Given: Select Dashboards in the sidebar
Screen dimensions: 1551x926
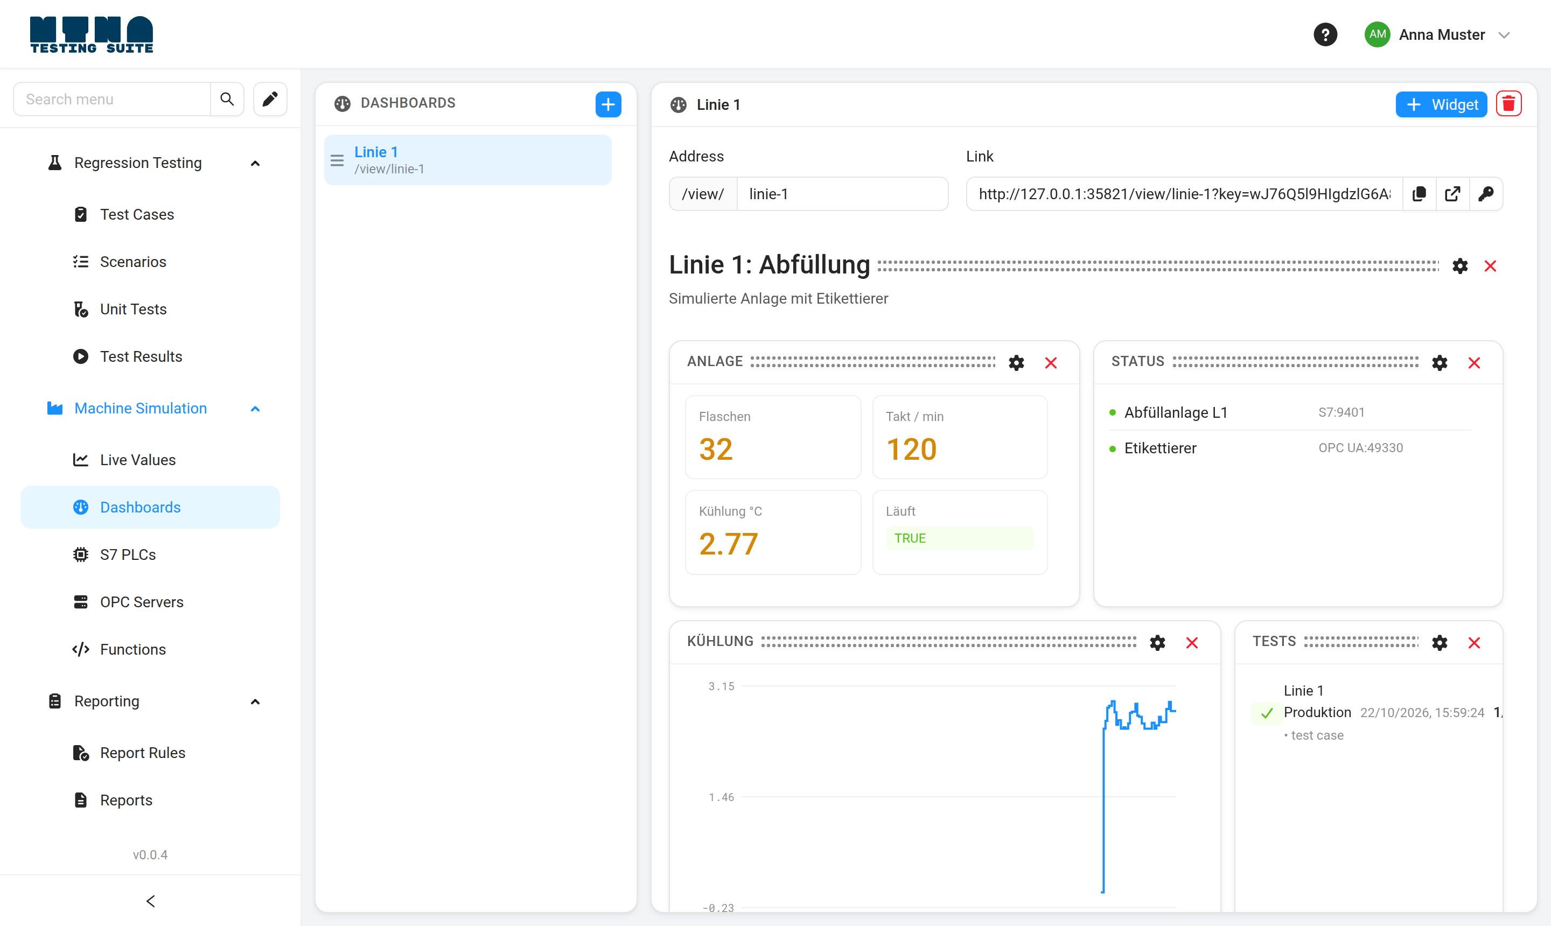Looking at the screenshot, I should coord(150,507).
